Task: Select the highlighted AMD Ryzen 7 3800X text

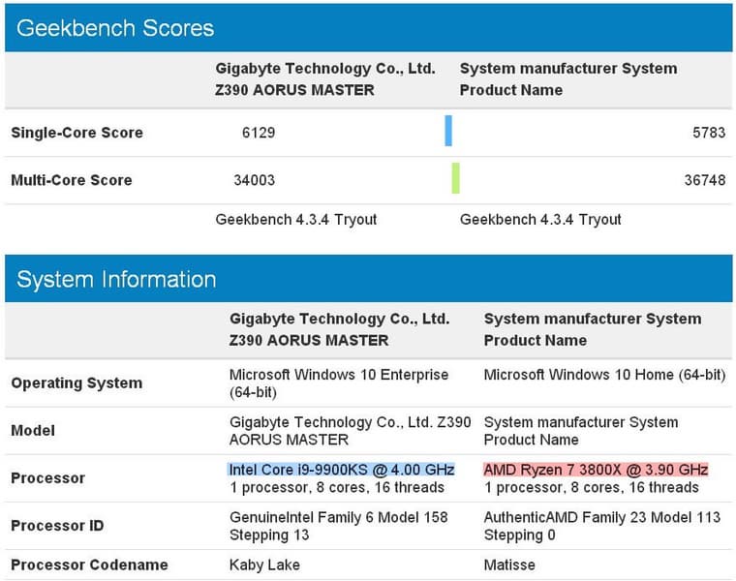Action: (x=596, y=470)
